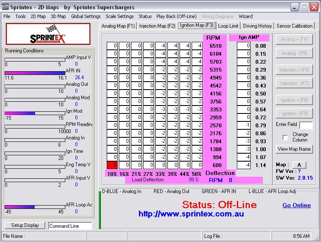Switch to the Injection Map (F2) tab
The width and height of the screenshot is (321, 242).
click(x=157, y=26)
